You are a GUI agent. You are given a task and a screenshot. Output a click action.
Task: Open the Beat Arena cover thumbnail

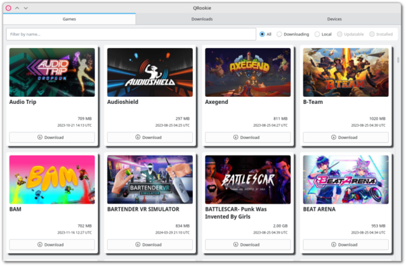tap(346, 180)
